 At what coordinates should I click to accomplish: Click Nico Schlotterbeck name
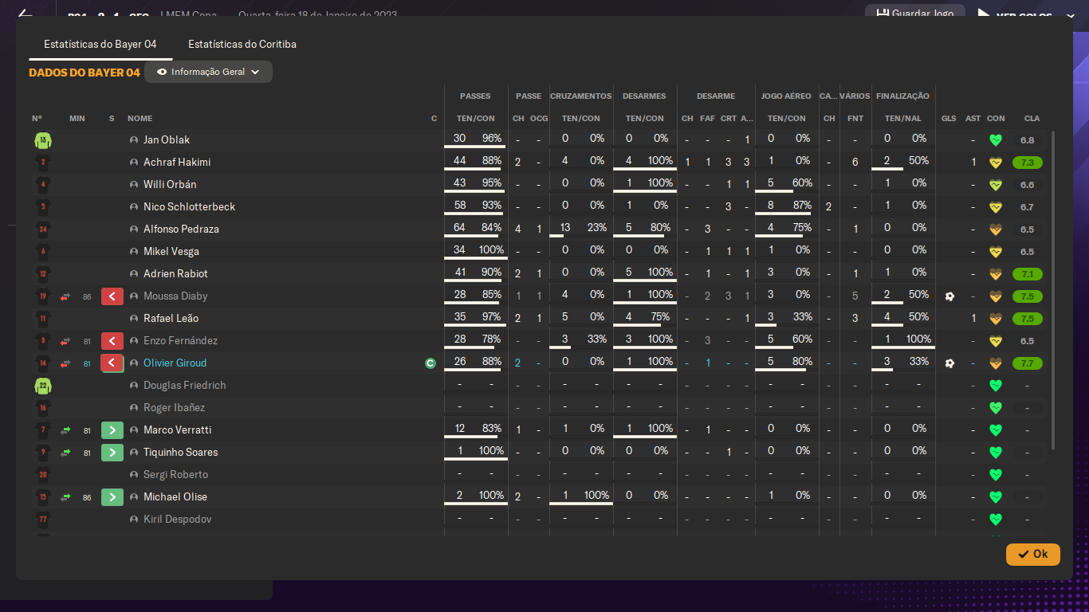(x=190, y=206)
